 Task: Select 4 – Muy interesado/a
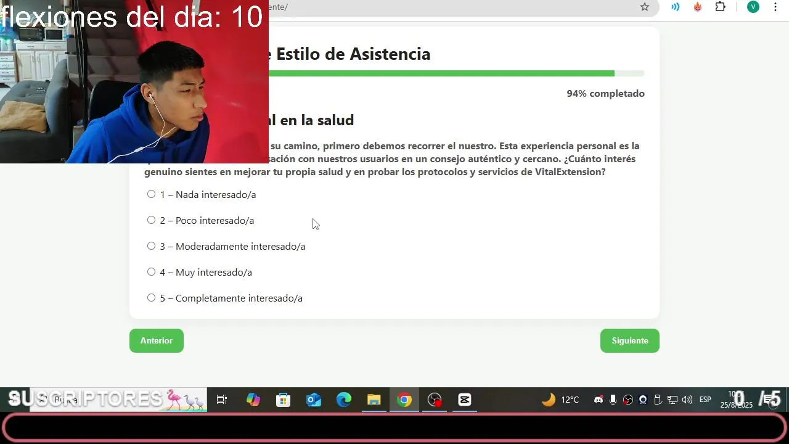tap(151, 272)
